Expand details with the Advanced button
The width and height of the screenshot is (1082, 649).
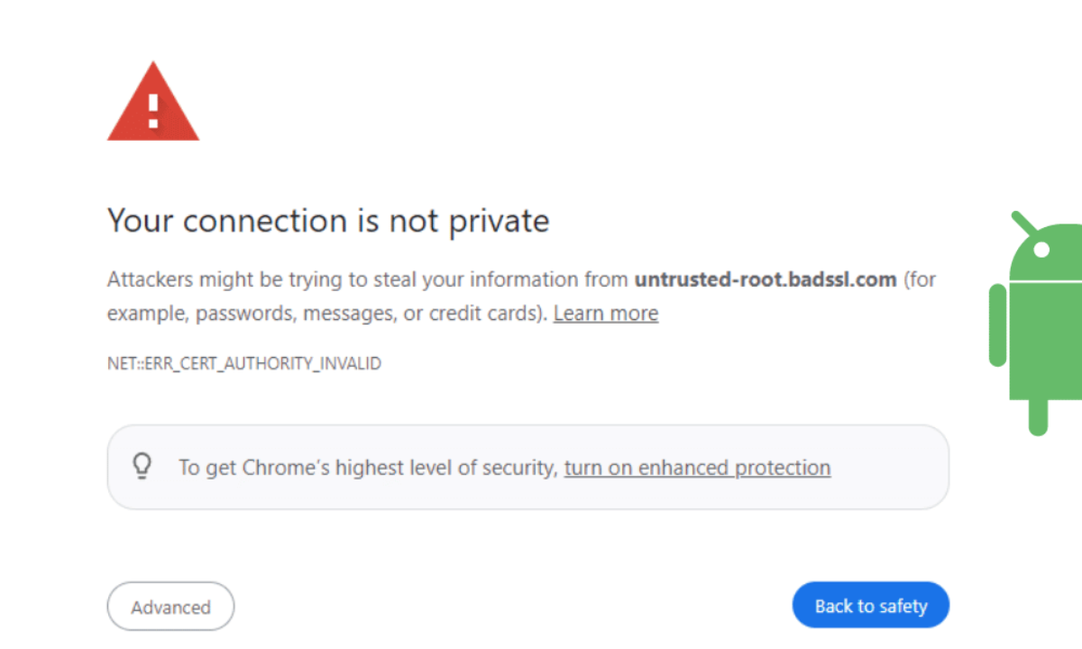click(170, 607)
